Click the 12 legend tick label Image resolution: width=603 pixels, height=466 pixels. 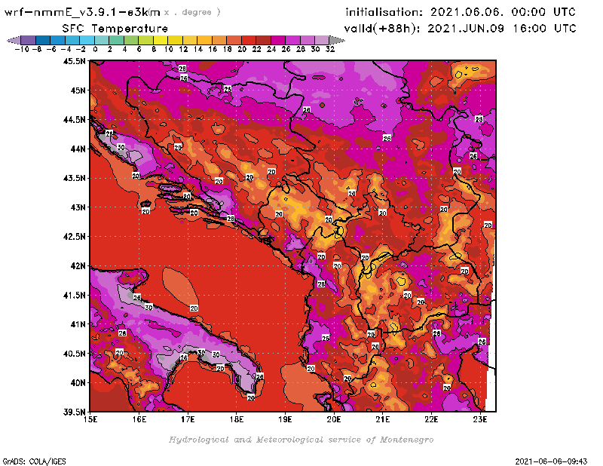click(x=183, y=49)
